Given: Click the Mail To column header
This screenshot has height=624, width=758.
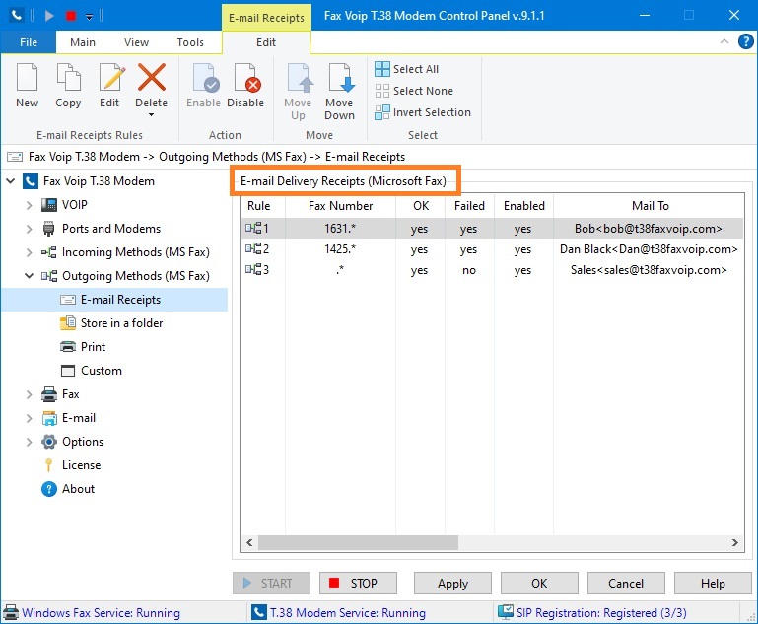Looking at the screenshot, I should point(649,206).
